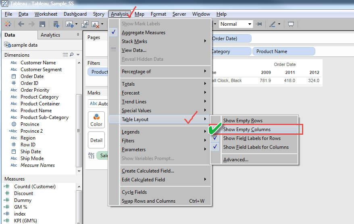The image size is (354, 224).
Task: Open the Dimensions pane dropdown arrow
Action: [78, 55]
